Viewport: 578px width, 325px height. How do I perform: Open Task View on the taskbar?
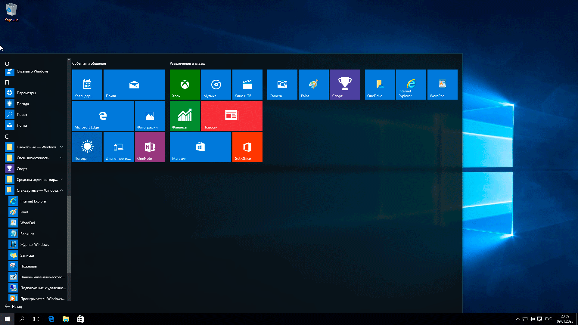[36, 319]
